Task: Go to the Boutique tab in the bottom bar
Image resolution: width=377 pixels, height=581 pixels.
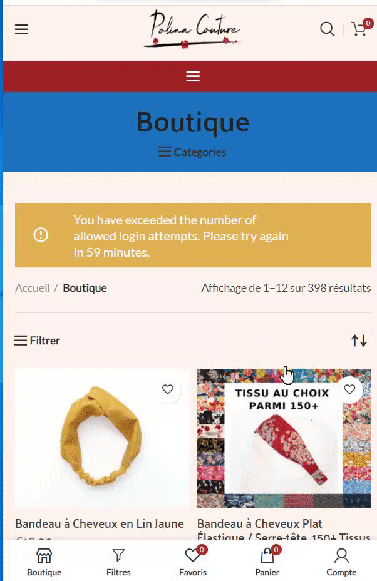Action: click(44, 562)
